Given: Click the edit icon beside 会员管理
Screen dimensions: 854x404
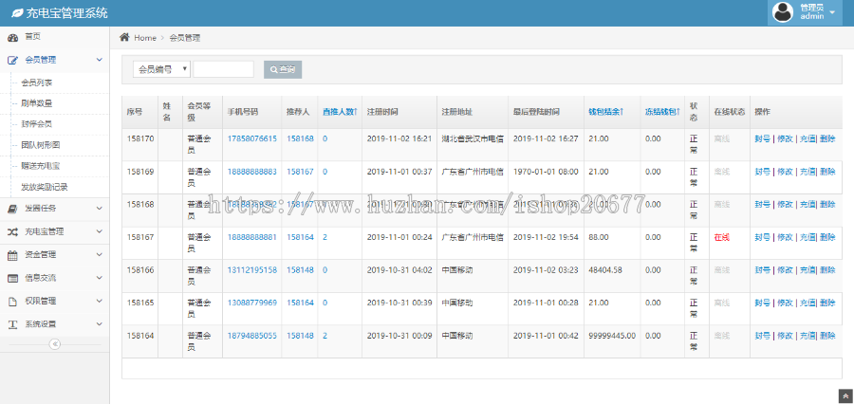Looking at the screenshot, I should tap(12, 60).
